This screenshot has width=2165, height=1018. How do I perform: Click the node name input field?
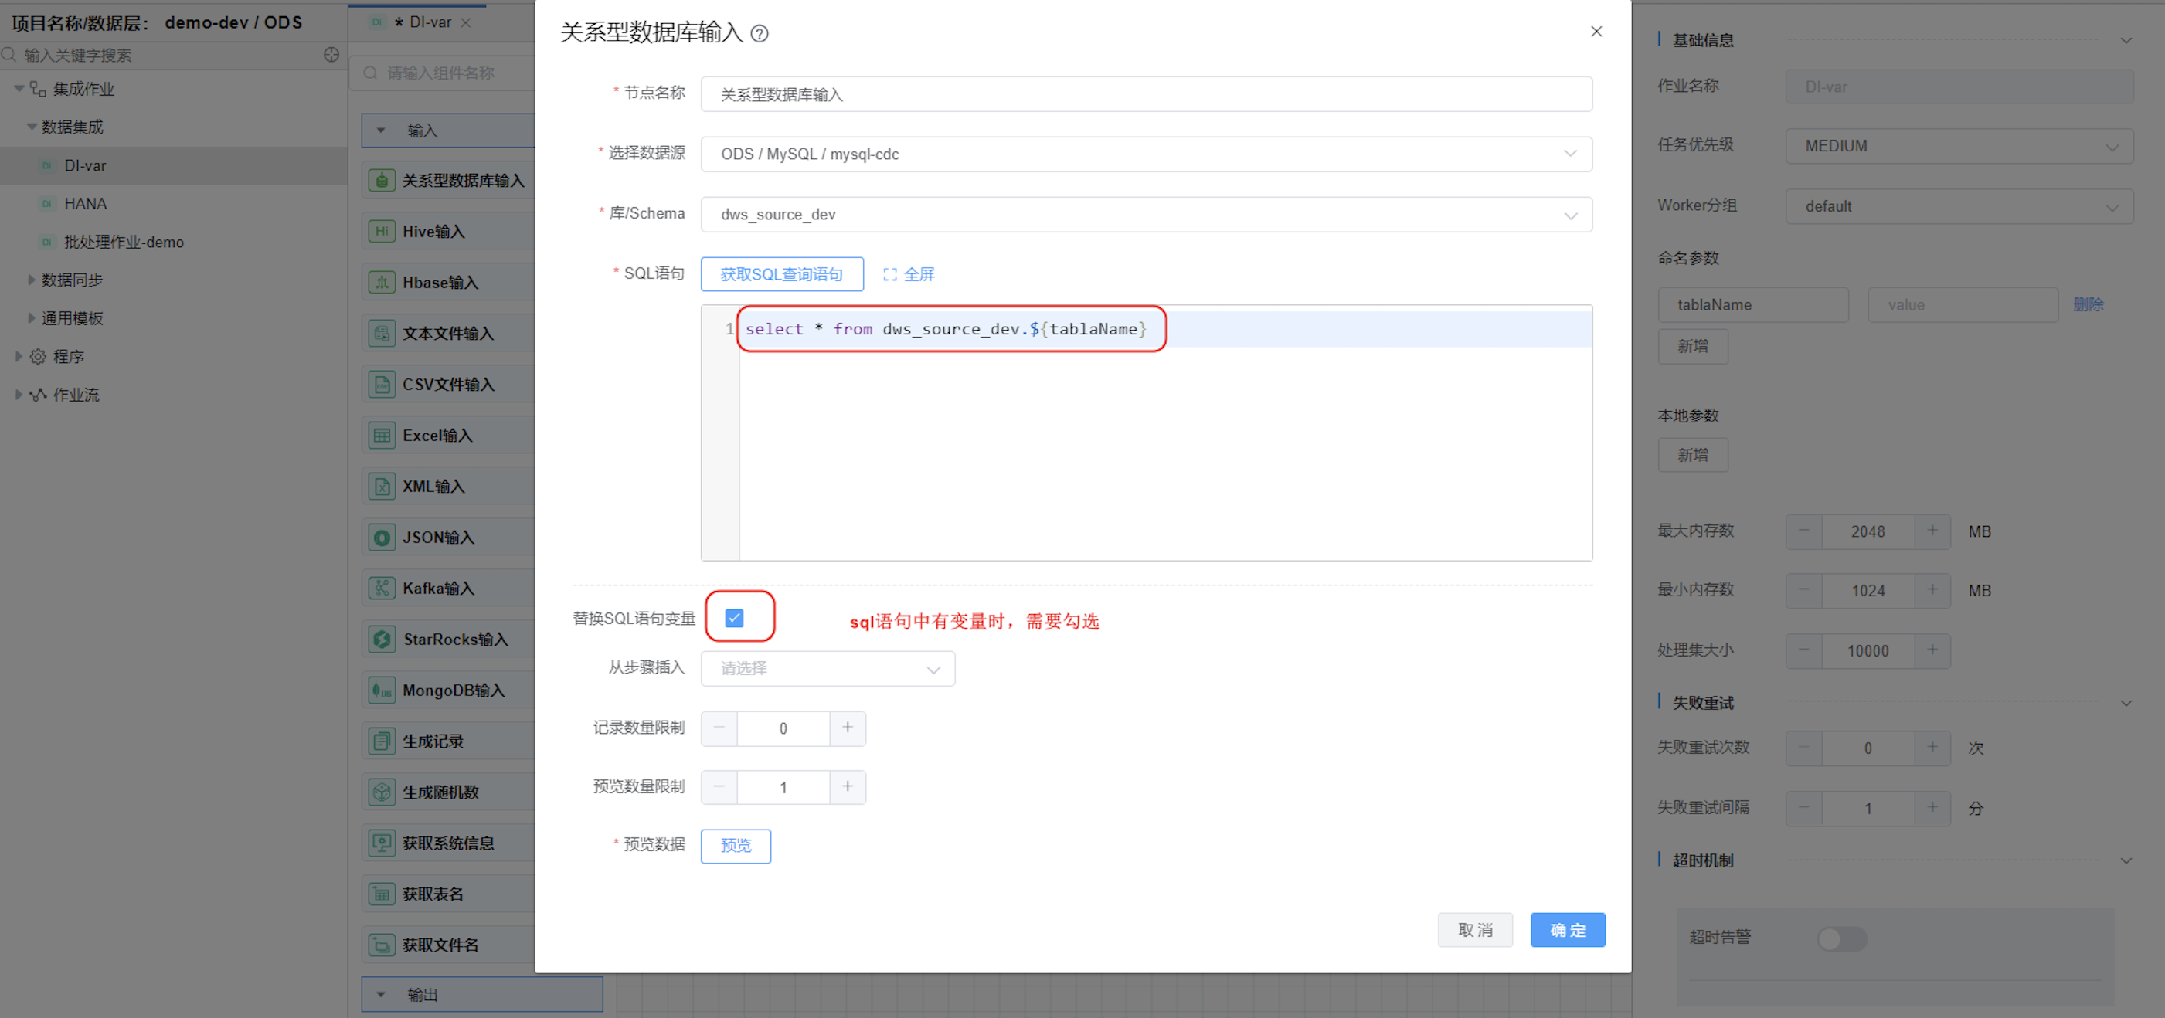(x=1146, y=94)
